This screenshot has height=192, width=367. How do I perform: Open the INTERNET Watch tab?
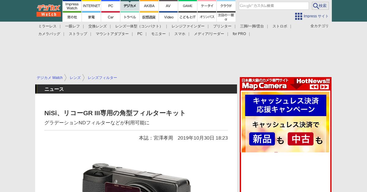tap(91, 5)
